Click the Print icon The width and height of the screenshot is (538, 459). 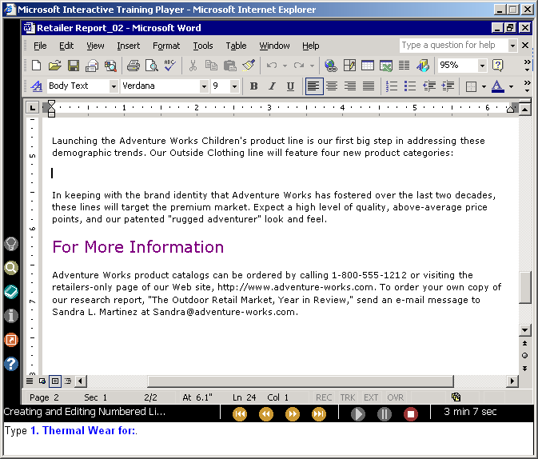pos(134,66)
